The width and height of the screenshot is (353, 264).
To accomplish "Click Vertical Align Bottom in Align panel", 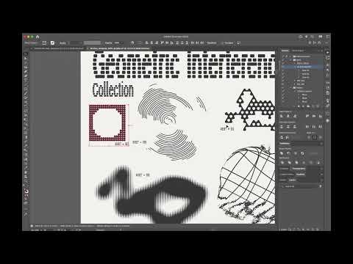I will [x=321, y=116].
